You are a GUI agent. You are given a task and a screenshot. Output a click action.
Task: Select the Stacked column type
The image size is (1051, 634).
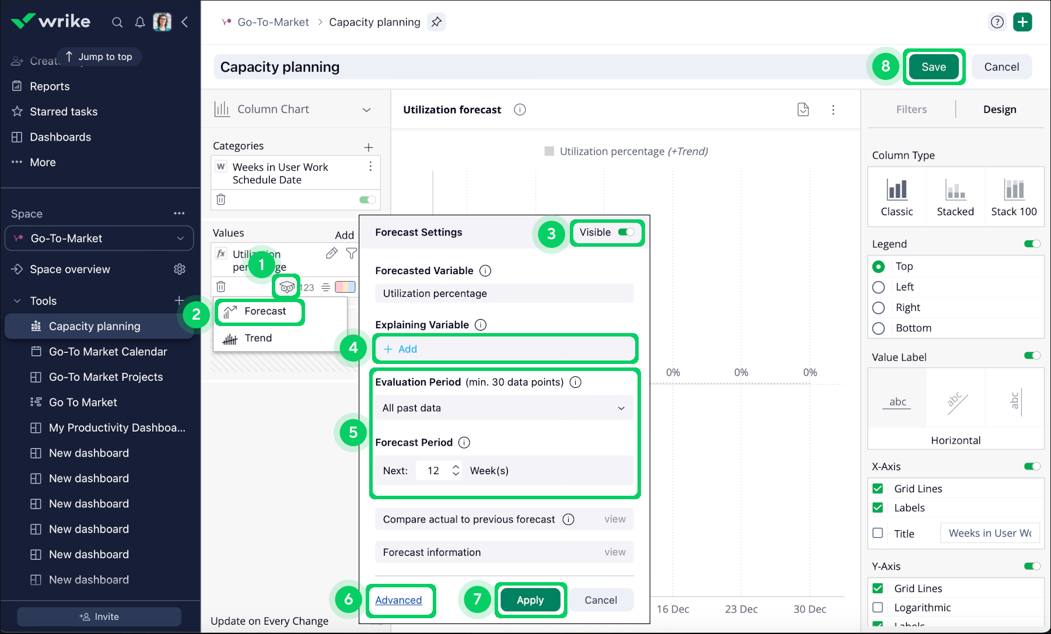(x=955, y=197)
